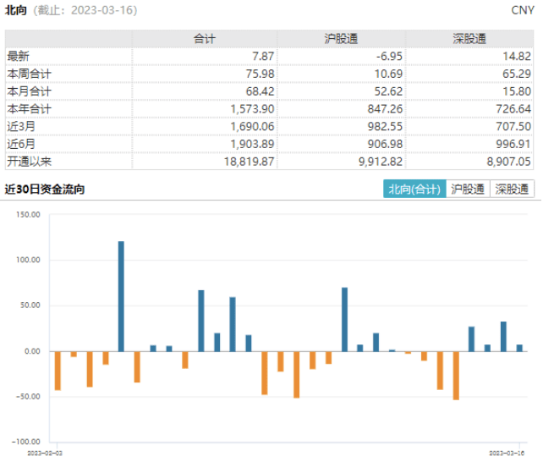Click the 合计 column header
This screenshot has width=543, height=462.
[x=205, y=39]
